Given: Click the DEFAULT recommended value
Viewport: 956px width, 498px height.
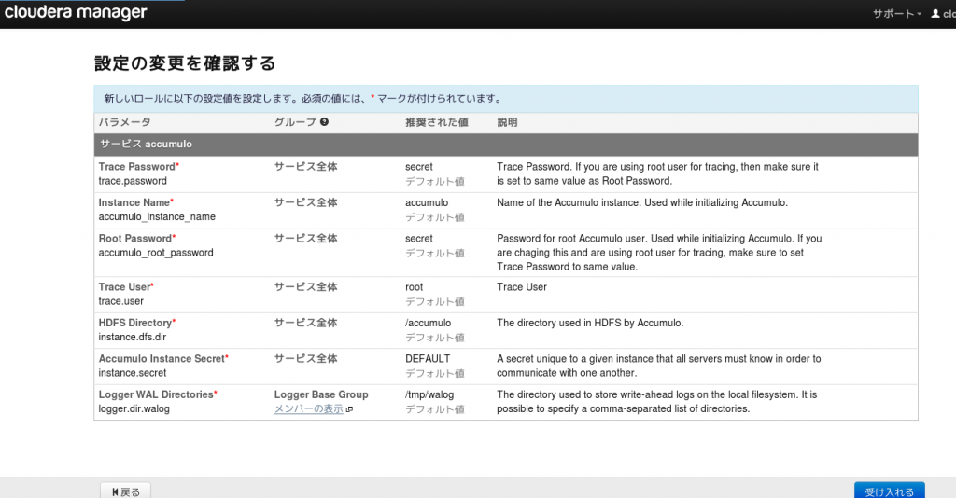Looking at the screenshot, I should (428, 359).
